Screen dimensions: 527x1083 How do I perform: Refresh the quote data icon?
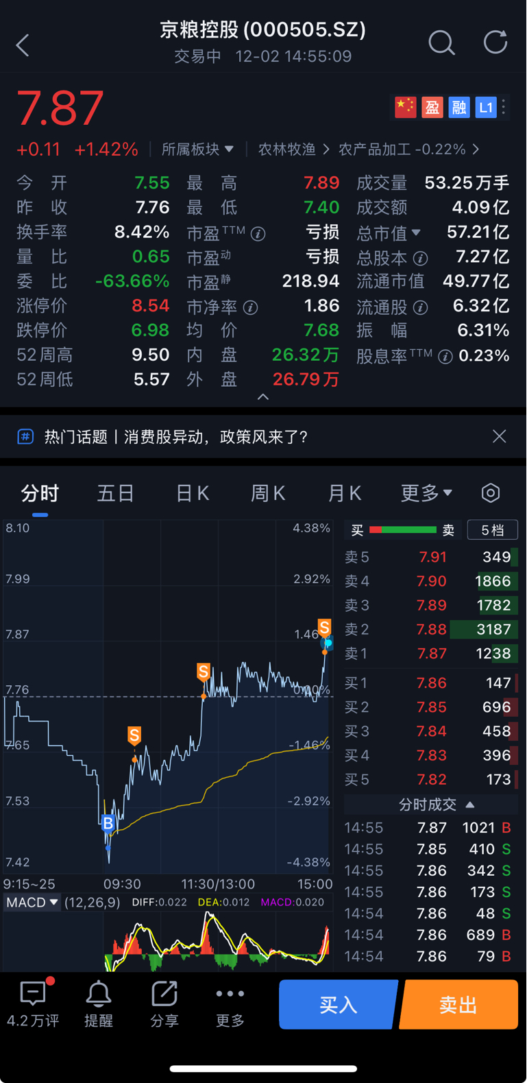495,43
